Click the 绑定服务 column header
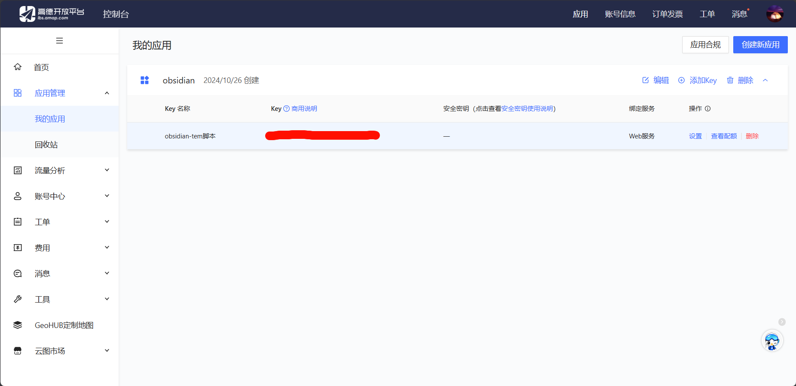This screenshot has width=796, height=386. coord(642,109)
